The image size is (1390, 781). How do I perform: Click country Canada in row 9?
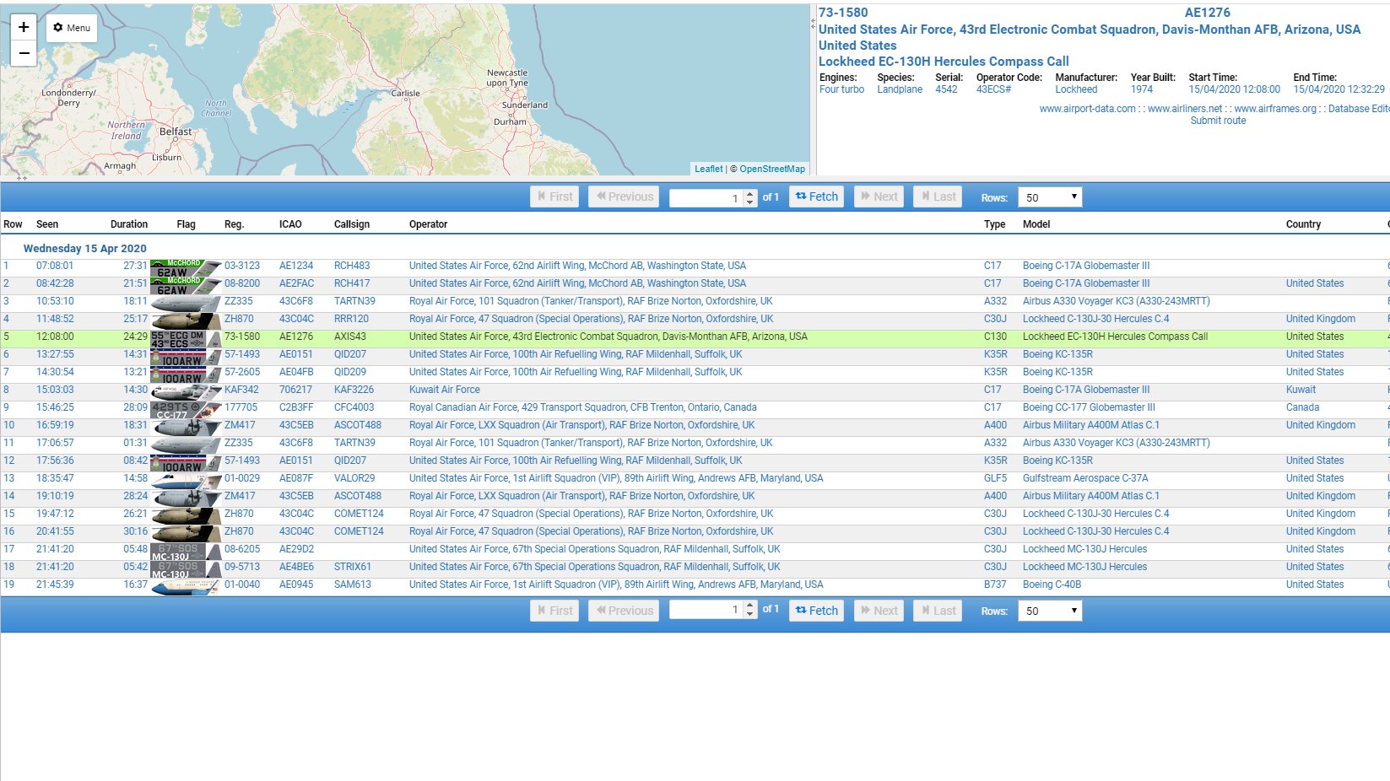click(x=1302, y=407)
